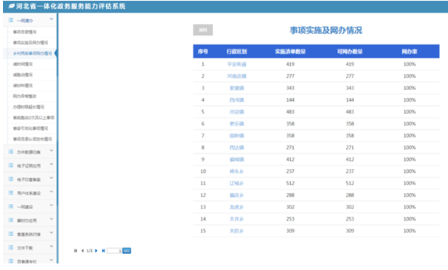Click 483 in the 实施清单数量 column
This screenshot has width=448, height=270.
click(290, 112)
